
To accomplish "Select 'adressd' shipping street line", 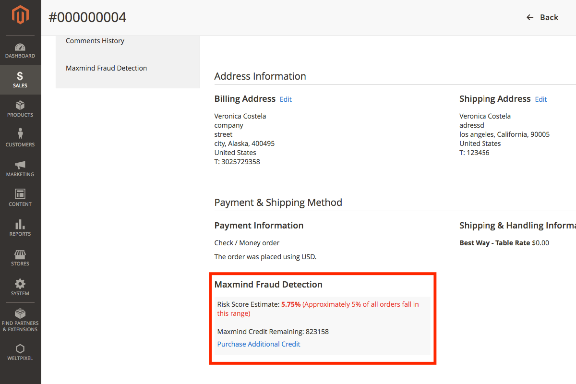I will (x=472, y=125).
